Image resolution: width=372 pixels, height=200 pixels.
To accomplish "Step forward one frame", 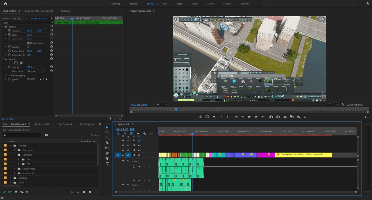I will click(x=256, y=117).
